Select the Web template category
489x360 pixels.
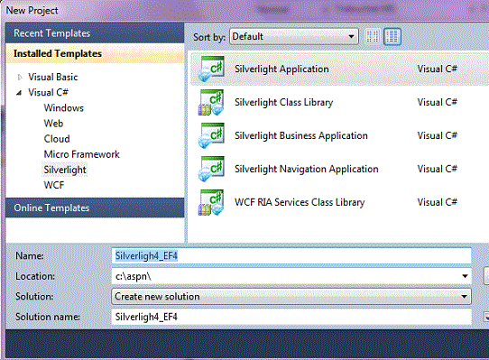[53, 124]
